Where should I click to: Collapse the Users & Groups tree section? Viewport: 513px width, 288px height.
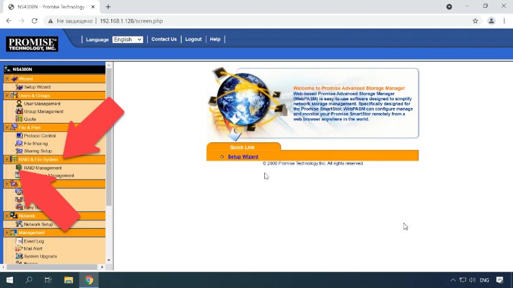[x=7, y=96]
